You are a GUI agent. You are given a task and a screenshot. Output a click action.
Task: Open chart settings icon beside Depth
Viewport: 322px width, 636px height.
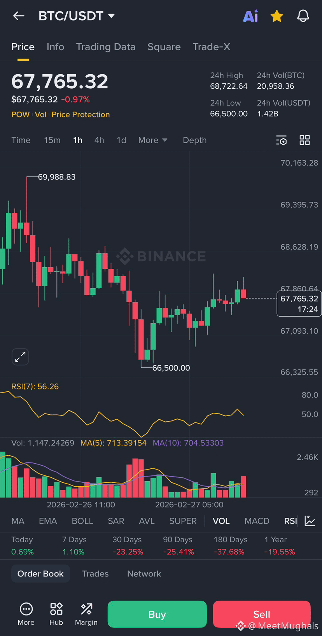click(281, 140)
